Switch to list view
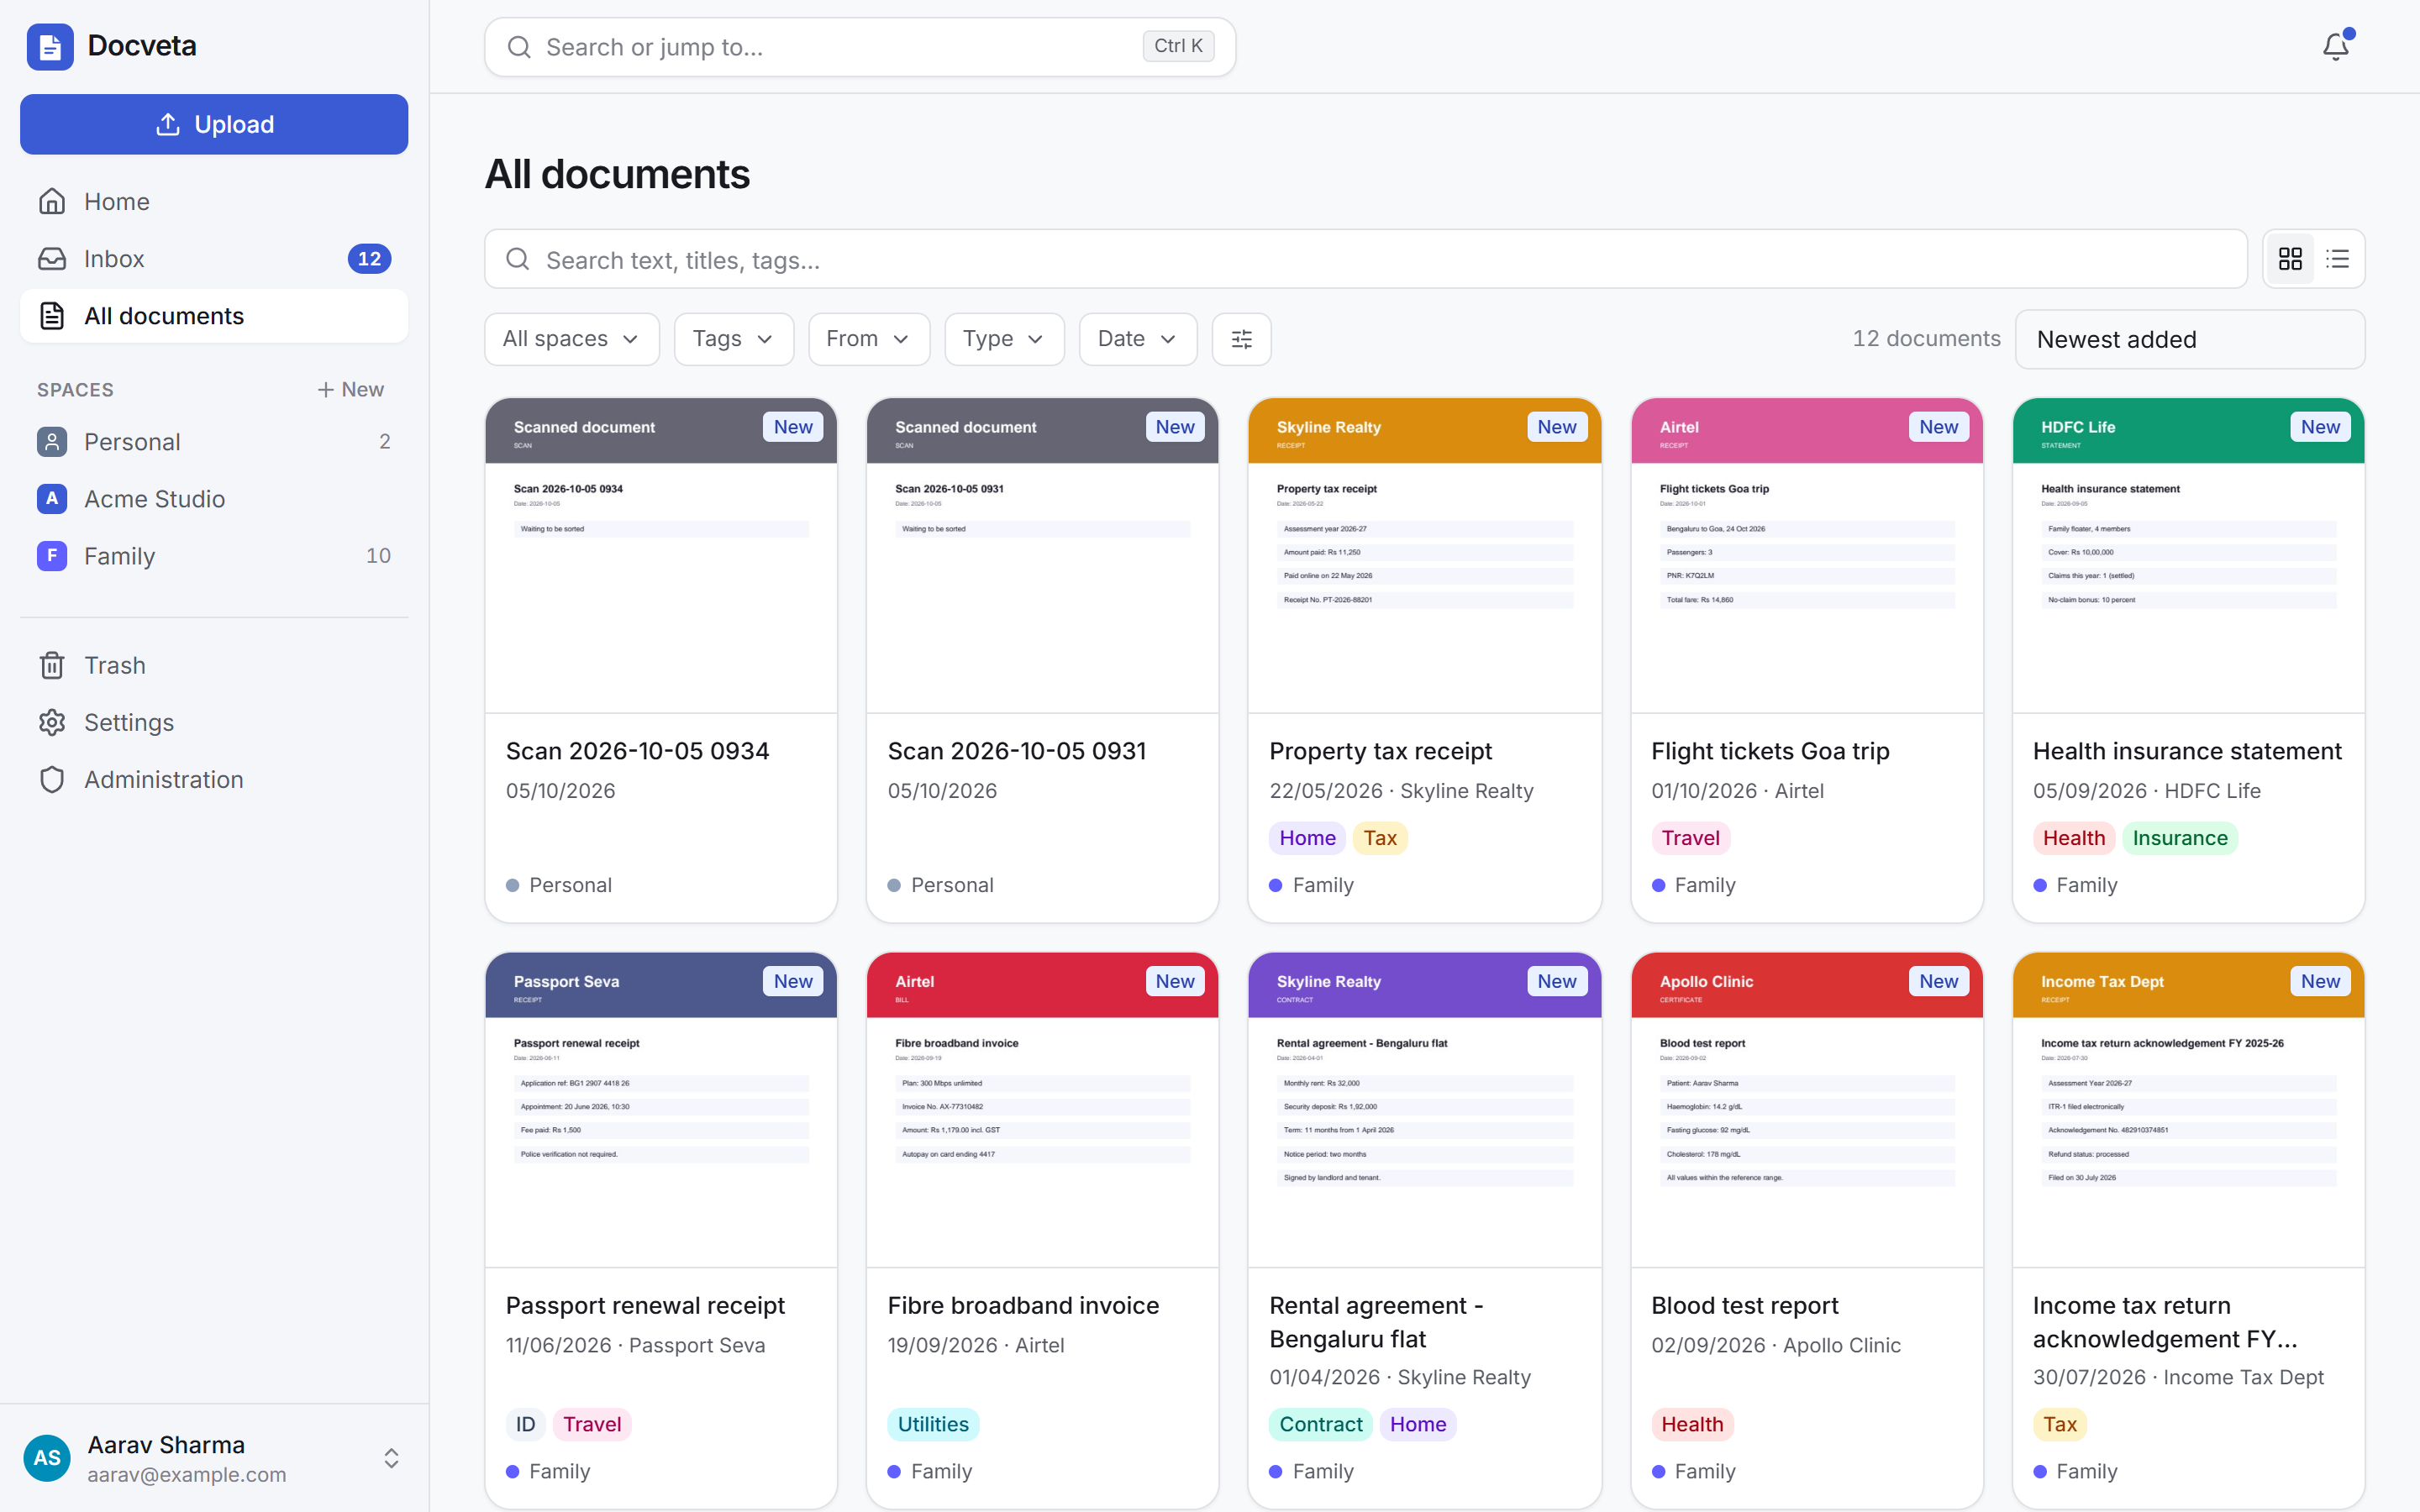This screenshot has width=2420, height=1512. point(2337,259)
